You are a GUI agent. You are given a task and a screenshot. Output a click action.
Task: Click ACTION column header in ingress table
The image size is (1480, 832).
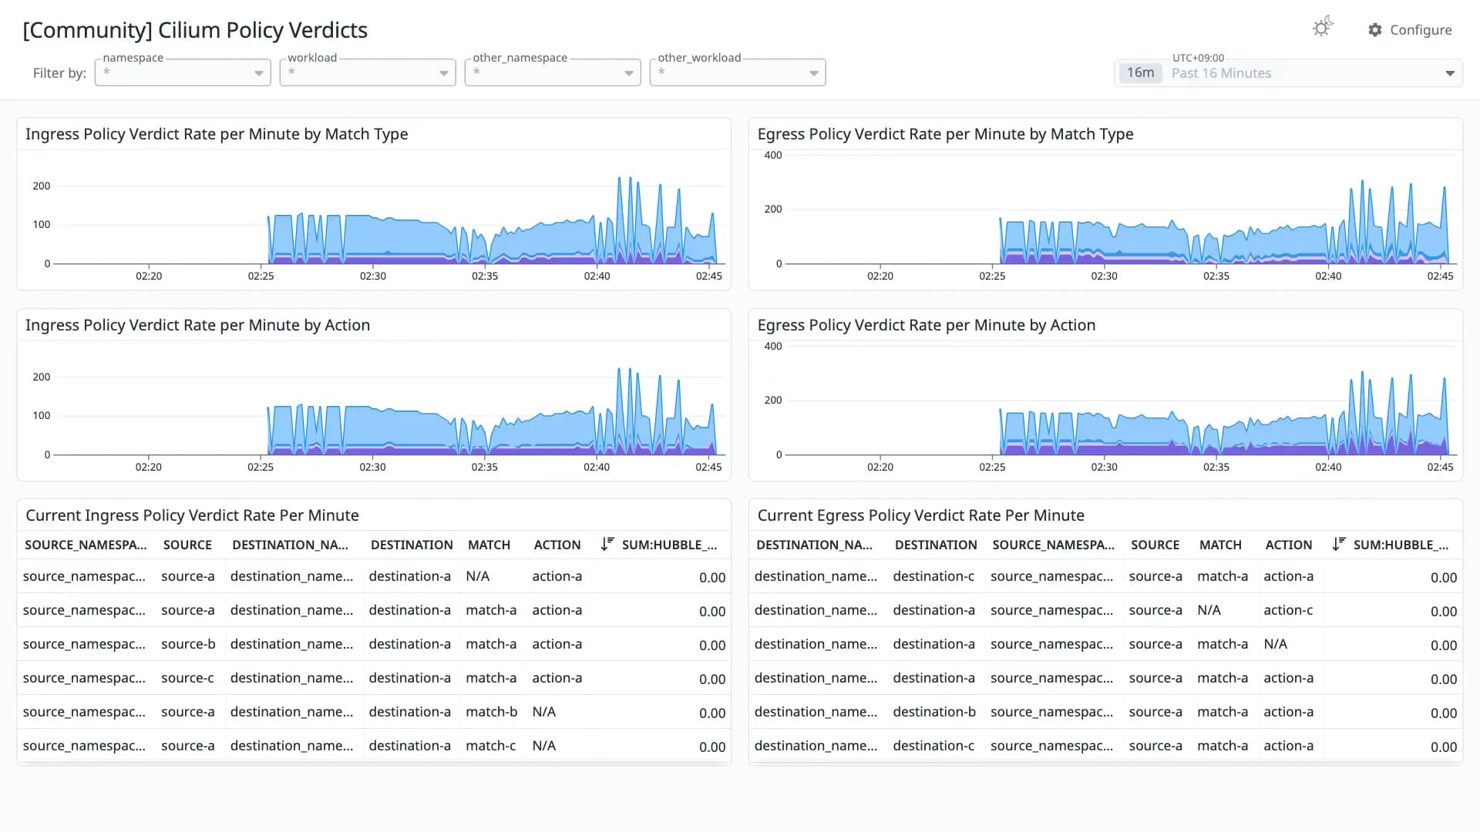point(557,545)
